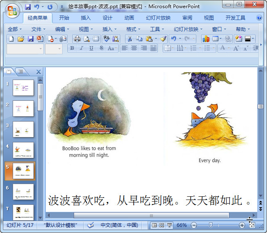Click Fit slide to window icon
The height and width of the screenshot is (233, 267).
coord(252,225)
